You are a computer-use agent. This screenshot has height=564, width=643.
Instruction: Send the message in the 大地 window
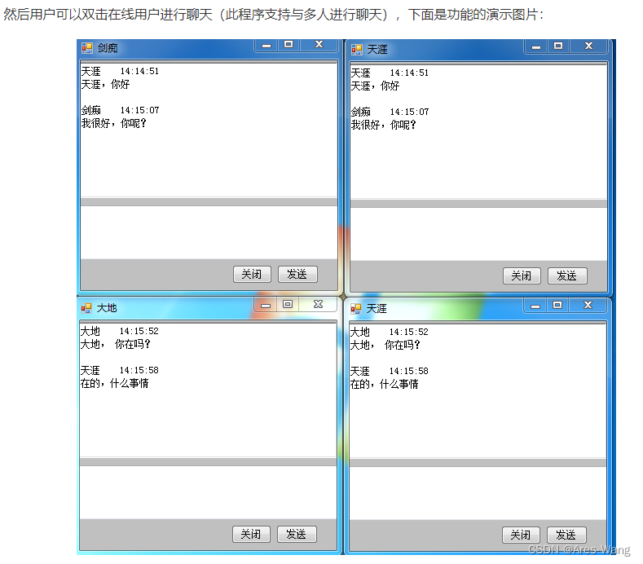click(297, 535)
